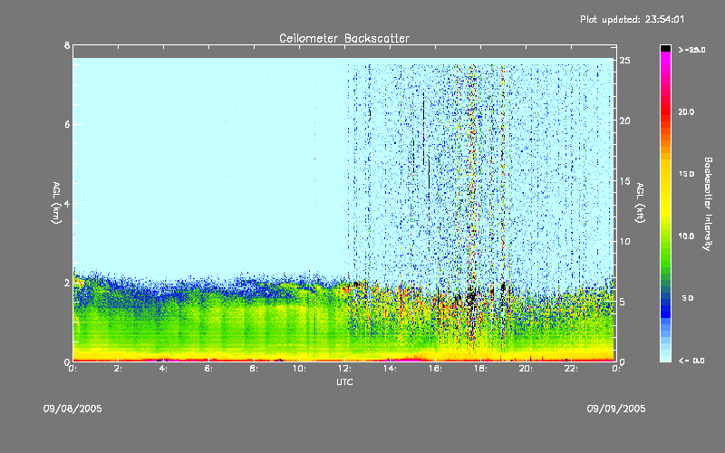Click the 10.0 colorbar tick label
Image resolution: width=725 pixels, height=453 pixels.
[686, 236]
